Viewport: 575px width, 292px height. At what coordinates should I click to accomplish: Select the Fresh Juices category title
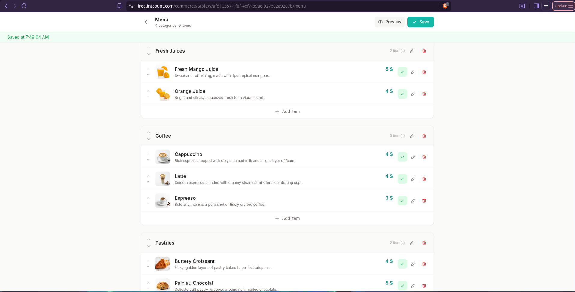tap(170, 51)
